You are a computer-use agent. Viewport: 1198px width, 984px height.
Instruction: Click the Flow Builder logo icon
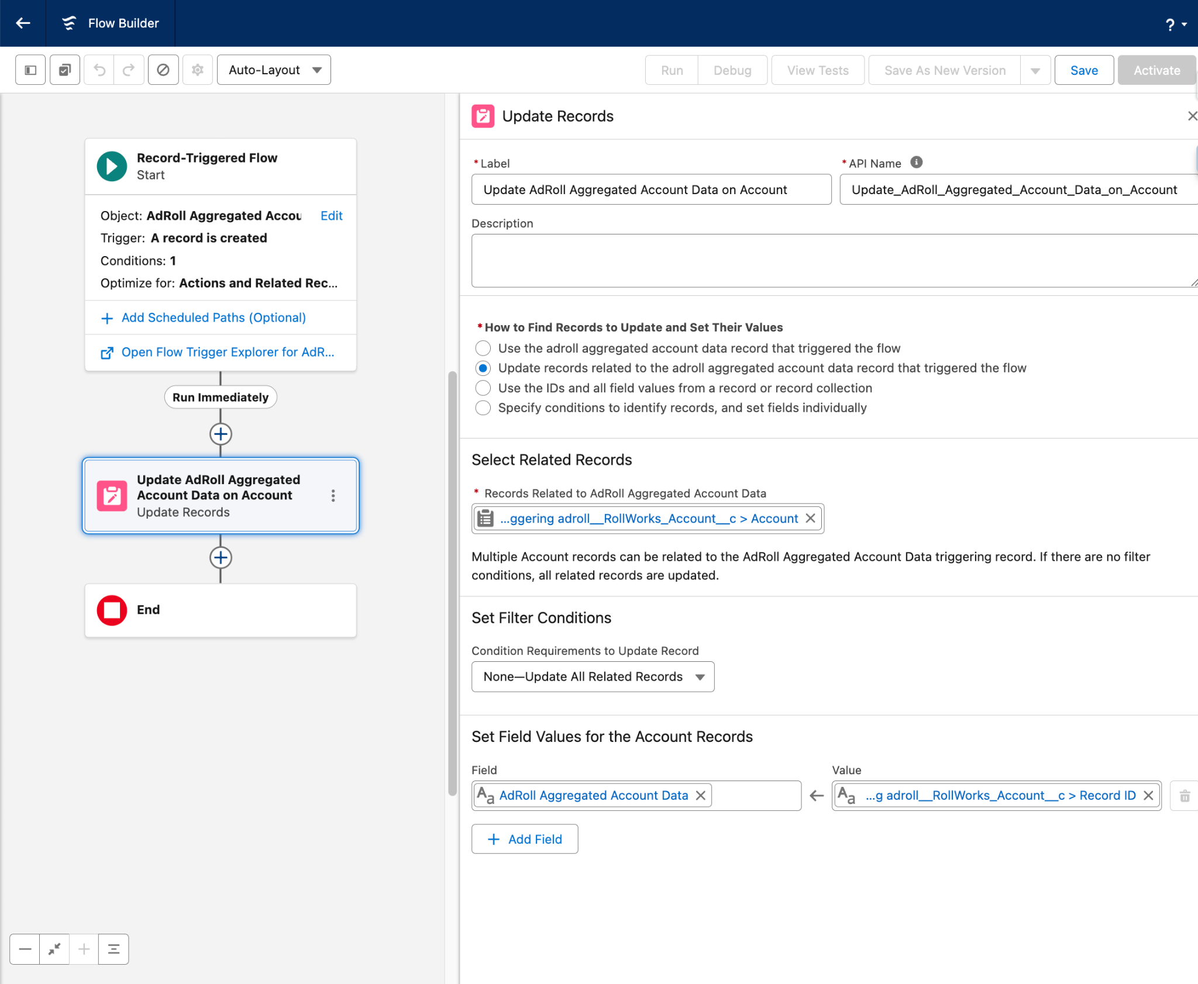69,23
